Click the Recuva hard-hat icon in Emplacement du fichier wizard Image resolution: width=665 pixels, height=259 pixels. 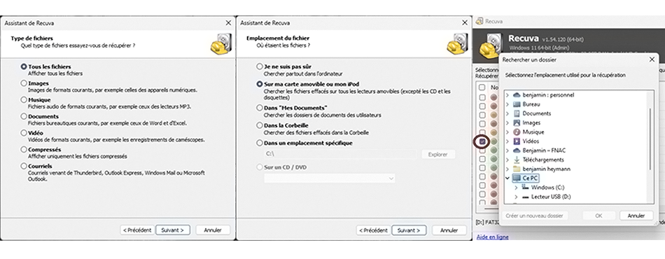coord(457,43)
